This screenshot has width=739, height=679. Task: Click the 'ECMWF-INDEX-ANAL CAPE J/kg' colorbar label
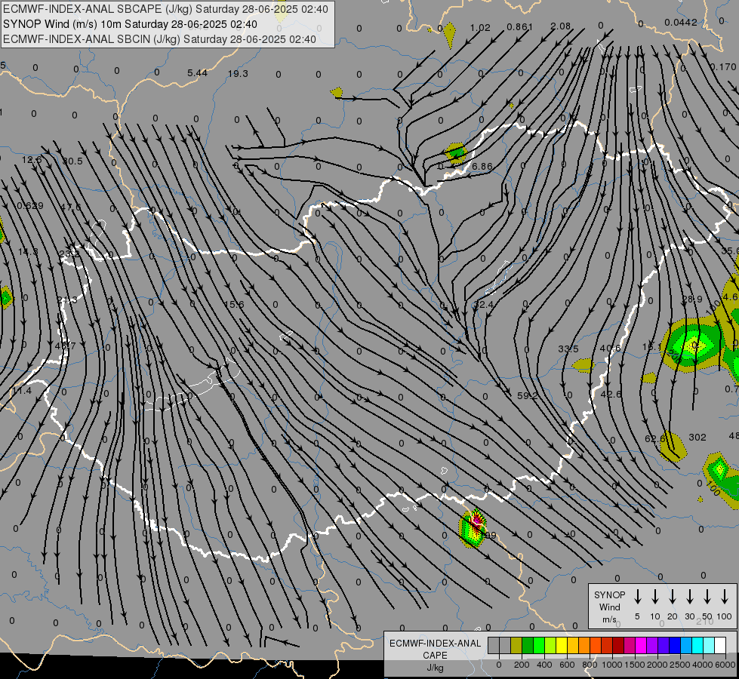435,655
